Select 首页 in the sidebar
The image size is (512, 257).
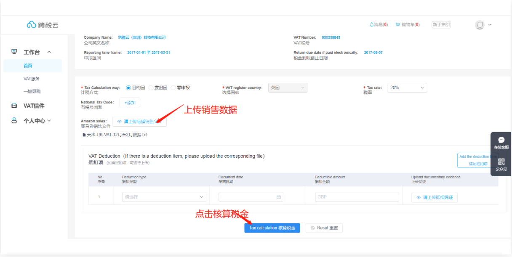pos(32,66)
